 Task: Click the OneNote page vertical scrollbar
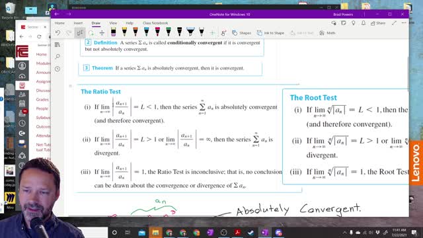click(x=408, y=73)
